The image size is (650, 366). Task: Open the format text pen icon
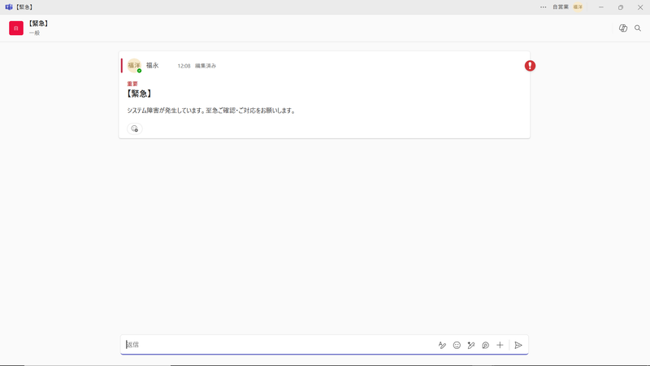(x=442, y=345)
